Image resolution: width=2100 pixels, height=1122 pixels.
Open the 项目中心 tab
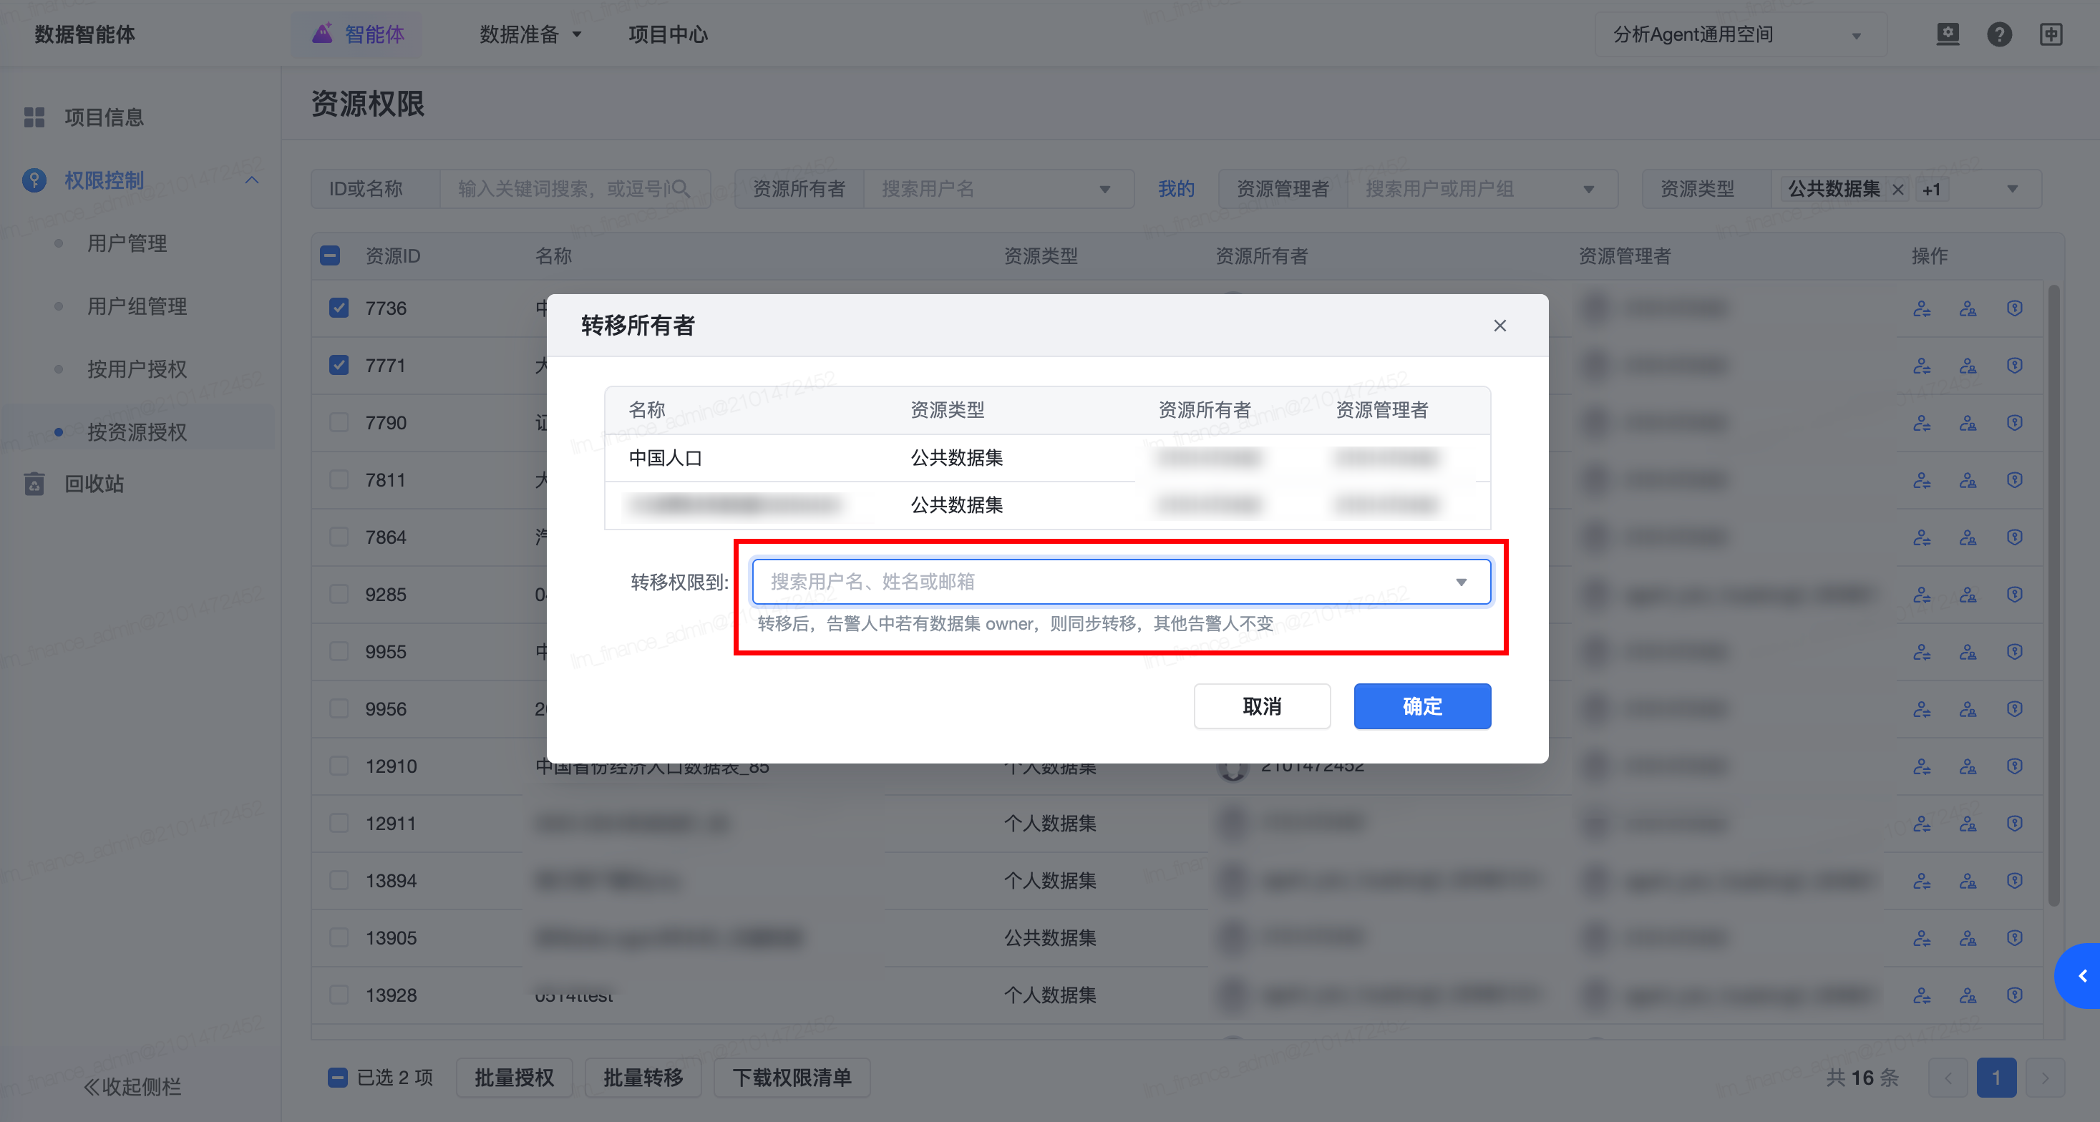[668, 34]
